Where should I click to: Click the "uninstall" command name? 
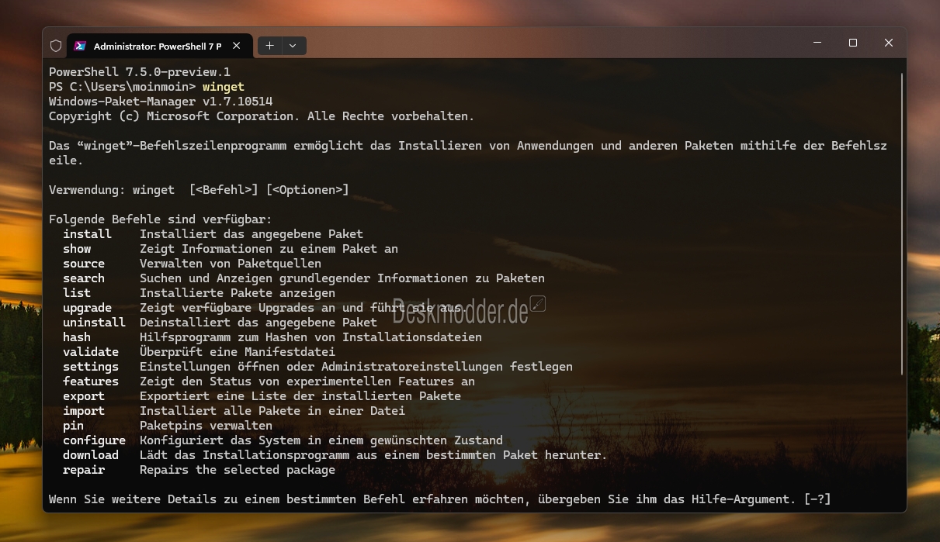(94, 323)
